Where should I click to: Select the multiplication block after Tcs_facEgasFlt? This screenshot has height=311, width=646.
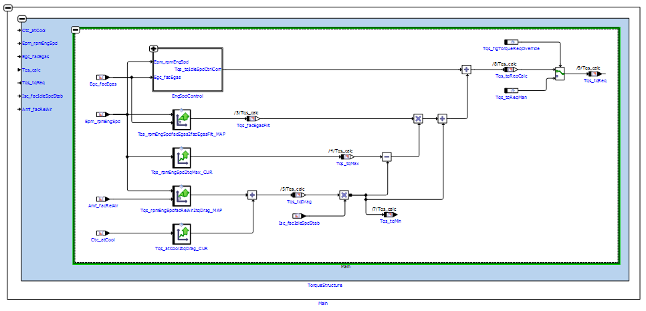[x=418, y=118]
